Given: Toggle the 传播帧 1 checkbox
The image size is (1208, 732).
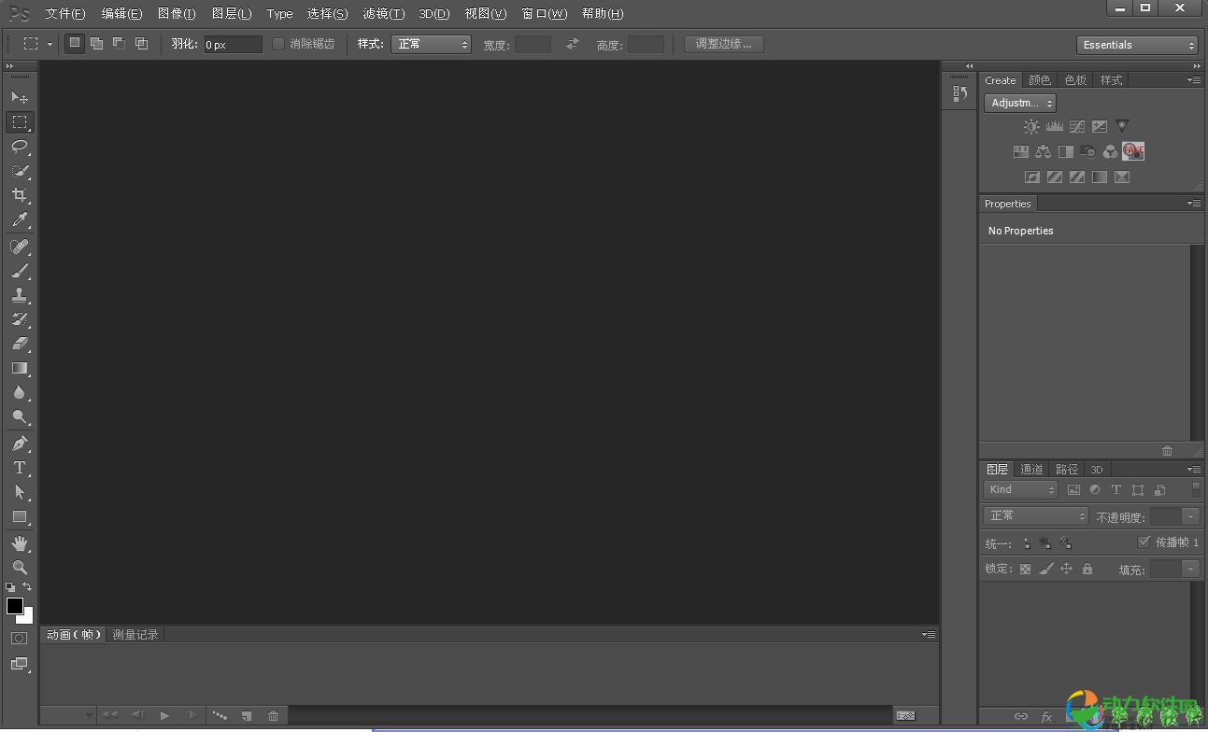Looking at the screenshot, I should pyautogui.click(x=1144, y=542).
